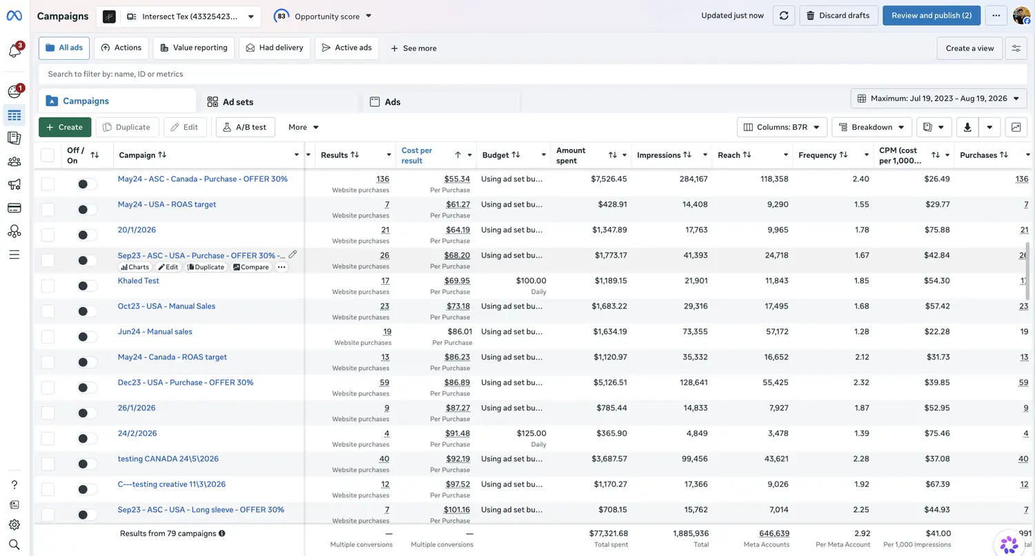The width and height of the screenshot is (1035, 556).
Task: Open the settings gear in sidebar
Action: point(14,525)
